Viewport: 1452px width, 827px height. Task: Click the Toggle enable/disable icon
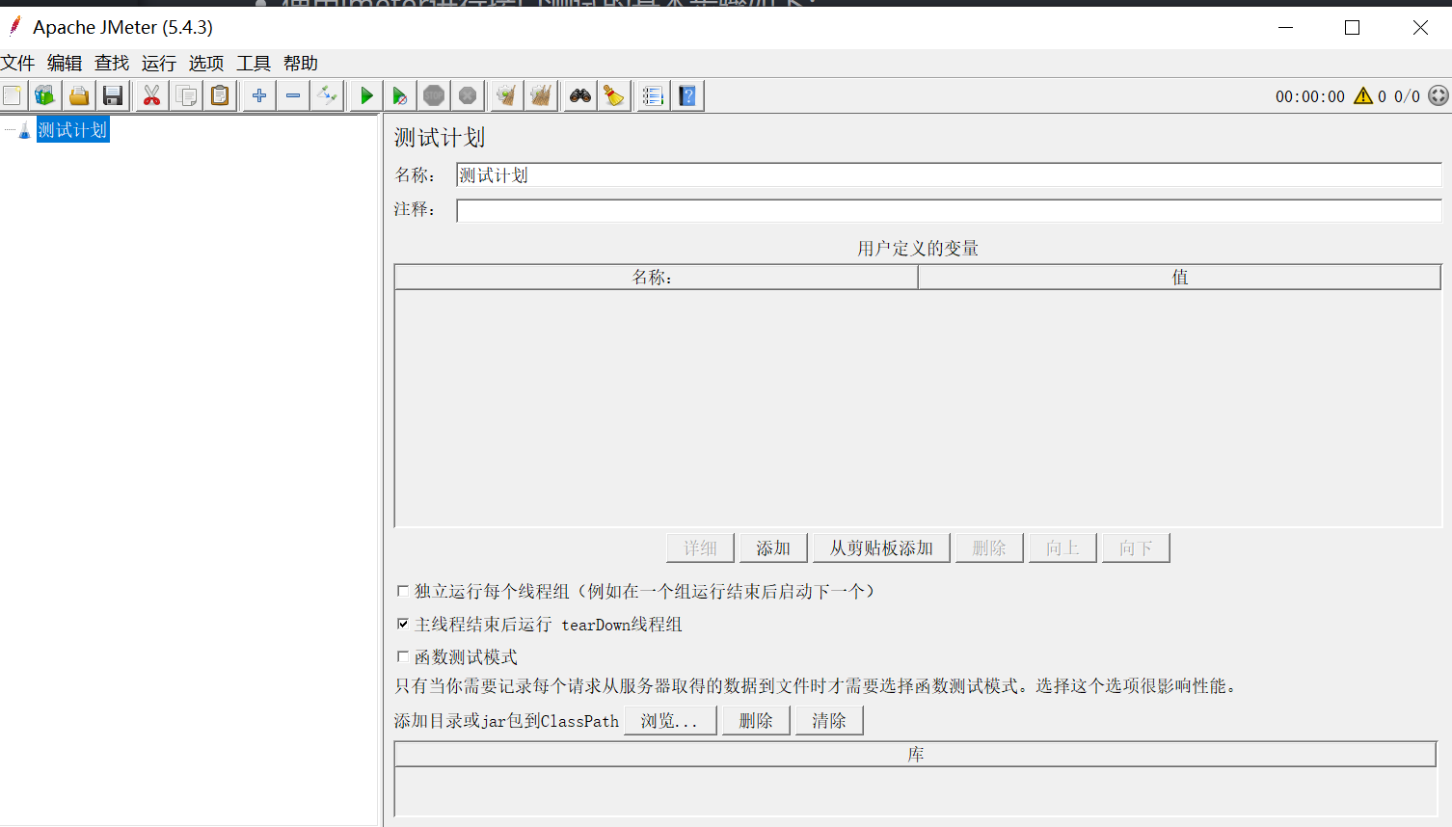328,95
